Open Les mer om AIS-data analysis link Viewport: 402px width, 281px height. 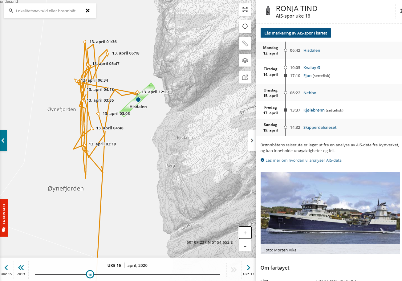[x=303, y=160]
